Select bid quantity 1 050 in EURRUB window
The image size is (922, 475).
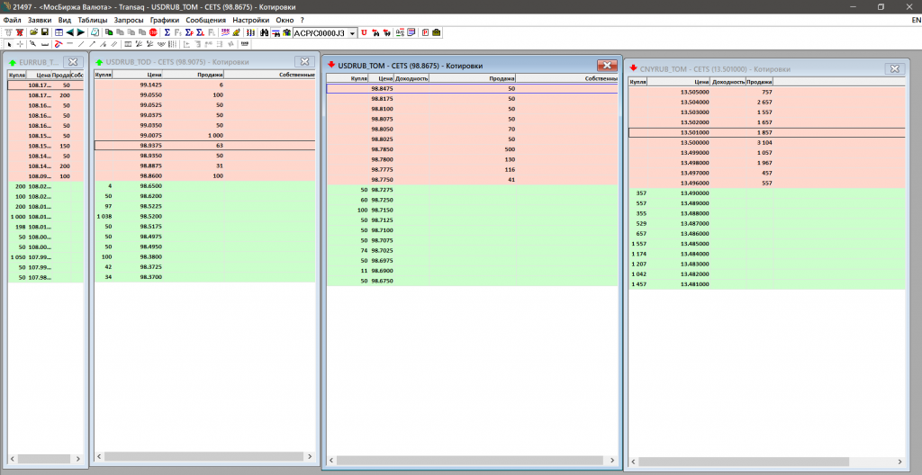18,257
